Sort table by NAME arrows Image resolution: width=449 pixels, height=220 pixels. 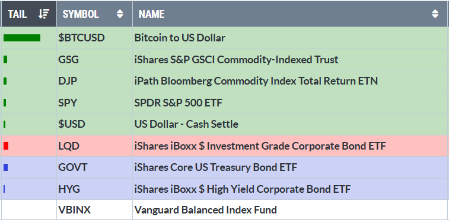(435, 14)
